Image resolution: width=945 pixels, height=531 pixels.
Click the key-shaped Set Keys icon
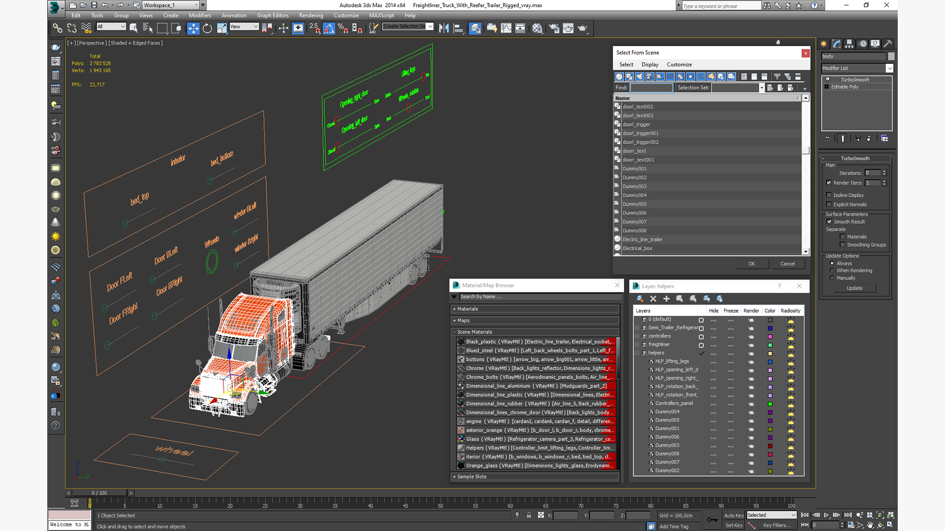tap(712, 520)
